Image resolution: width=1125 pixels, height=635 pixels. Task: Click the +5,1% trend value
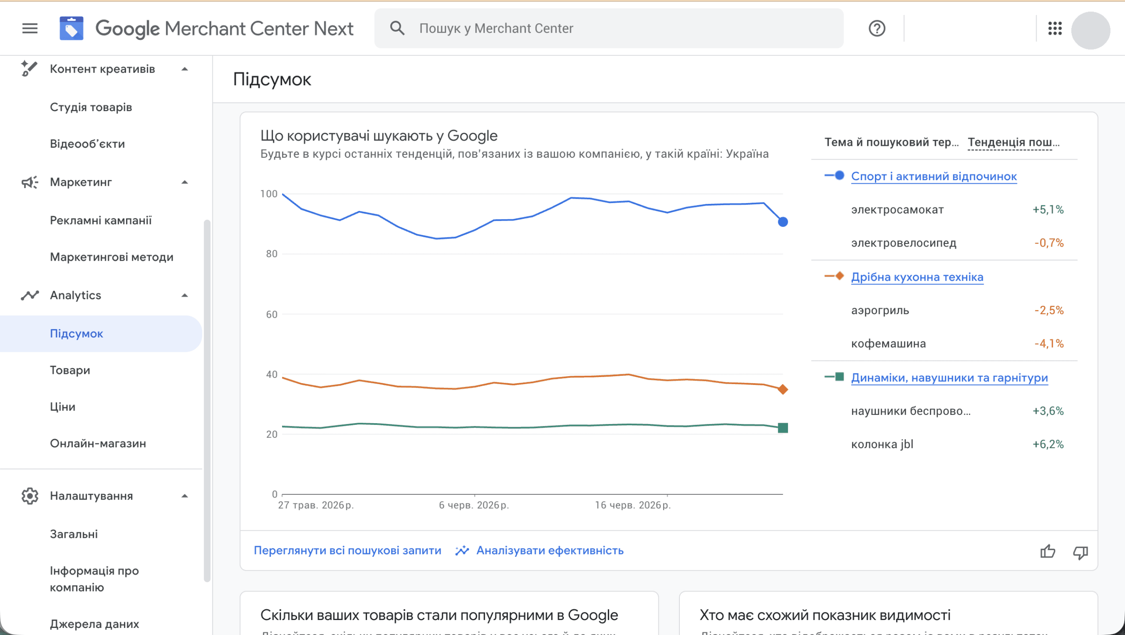tap(1048, 210)
